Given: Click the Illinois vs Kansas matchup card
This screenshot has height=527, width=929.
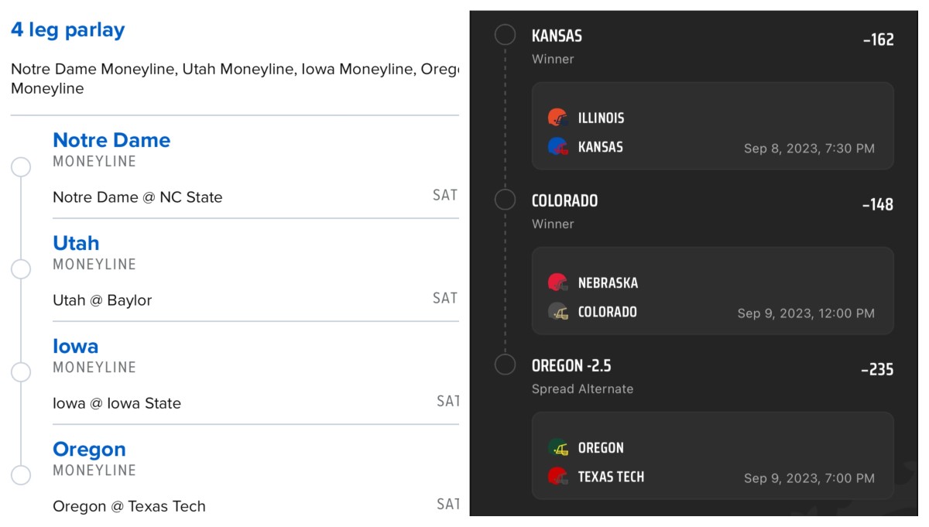Looking at the screenshot, I should (712, 126).
